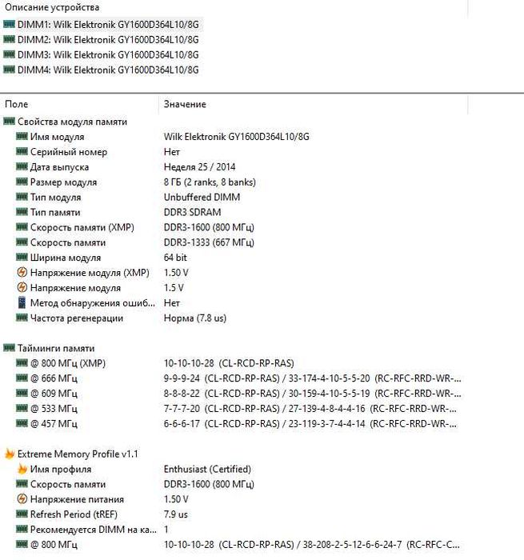Click the 'Значение' column header
The height and width of the screenshot is (560, 524).
pyautogui.click(x=185, y=104)
